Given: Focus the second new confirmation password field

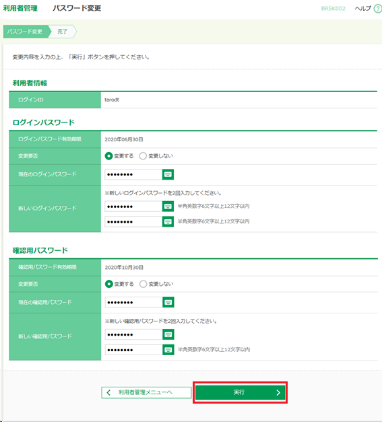Looking at the screenshot, I should pyautogui.click(x=133, y=349).
